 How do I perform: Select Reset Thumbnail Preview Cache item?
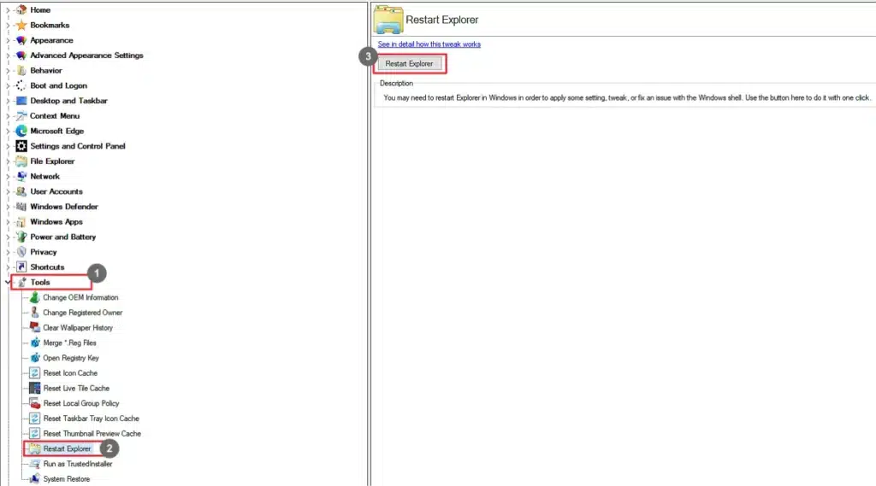tap(92, 433)
